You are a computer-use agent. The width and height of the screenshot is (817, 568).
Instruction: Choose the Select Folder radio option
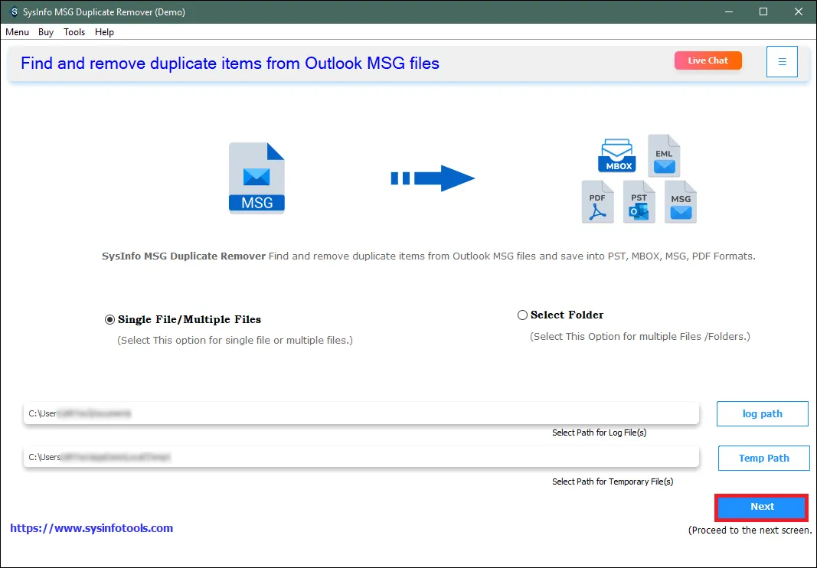tap(523, 315)
